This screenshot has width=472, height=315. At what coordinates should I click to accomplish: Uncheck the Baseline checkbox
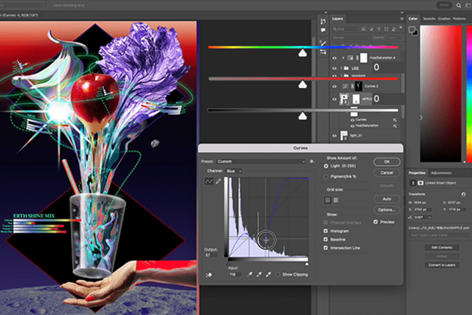(325, 240)
